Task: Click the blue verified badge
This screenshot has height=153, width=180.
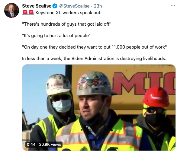Action: pos(55,6)
